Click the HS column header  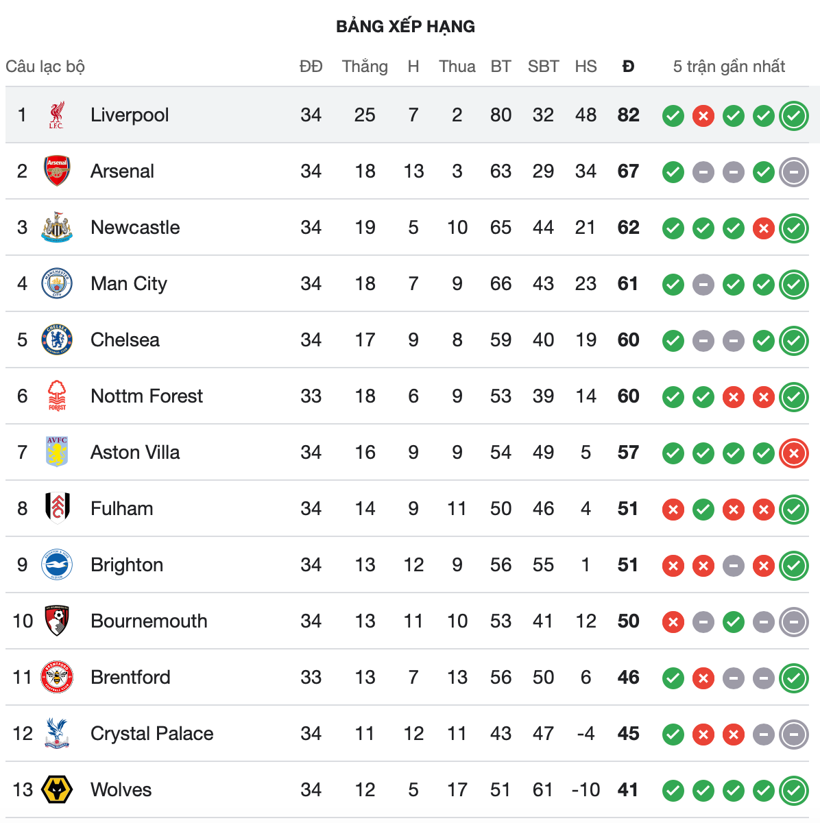586,67
